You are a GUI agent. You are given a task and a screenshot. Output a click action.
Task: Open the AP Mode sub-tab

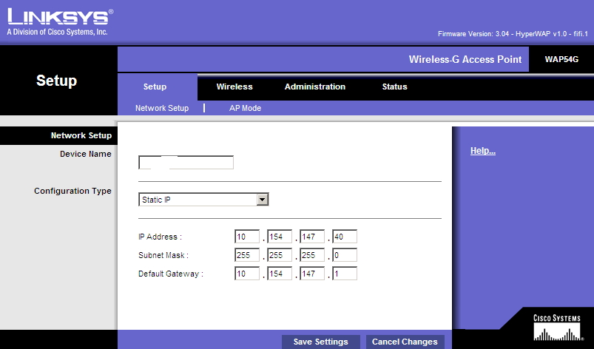[245, 108]
